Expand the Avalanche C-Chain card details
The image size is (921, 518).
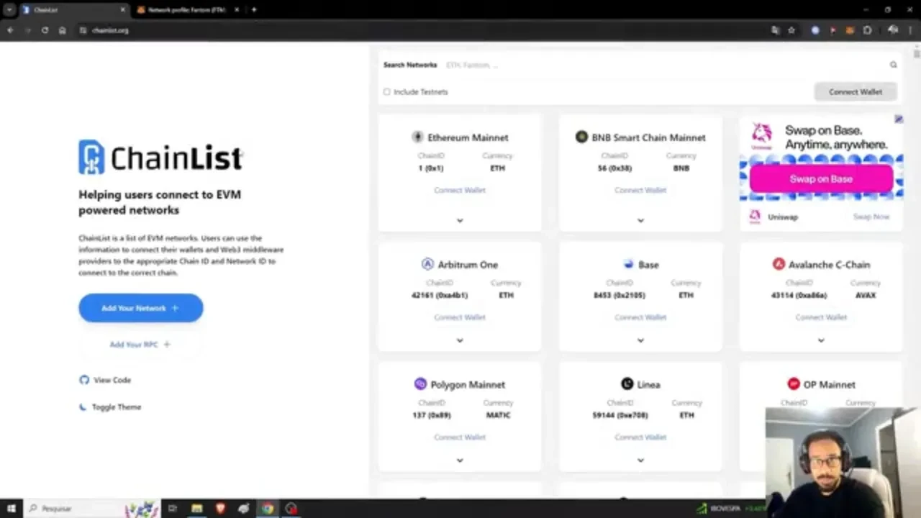pos(821,340)
